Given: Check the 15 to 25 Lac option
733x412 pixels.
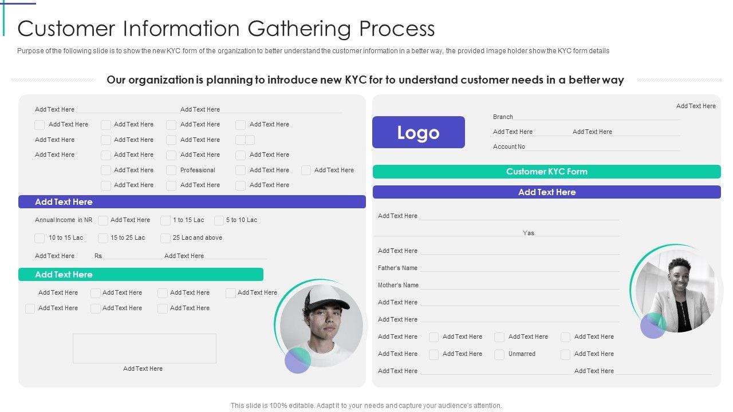Looking at the screenshot, I should pos(103,238).
